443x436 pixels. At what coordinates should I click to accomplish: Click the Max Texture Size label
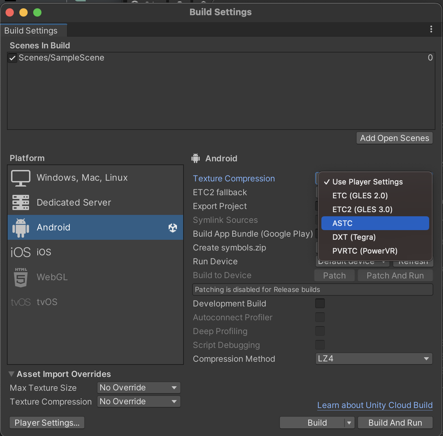(x=43, y=388)
